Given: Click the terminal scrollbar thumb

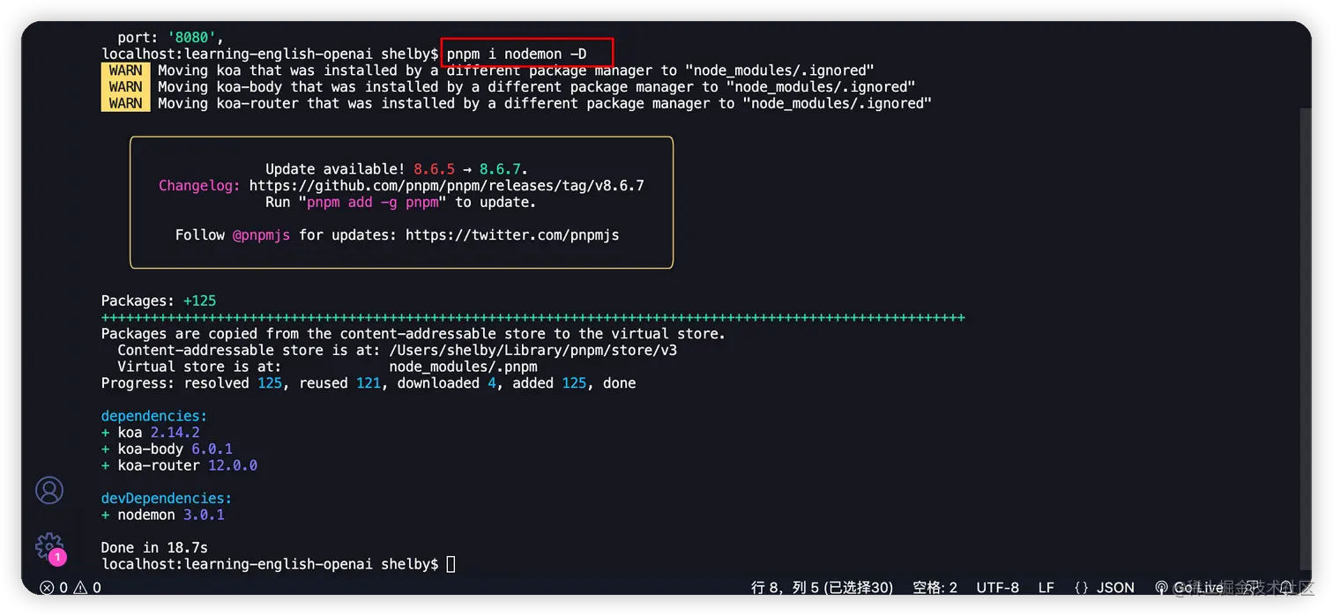Looking at the screenshot, I should (x=1306, y=339).
